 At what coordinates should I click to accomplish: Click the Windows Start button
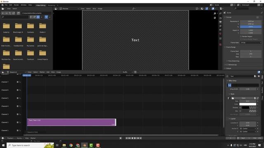click(3, 145)
